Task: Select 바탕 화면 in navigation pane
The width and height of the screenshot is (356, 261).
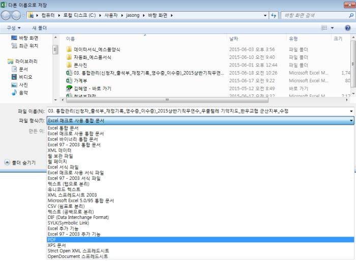Action: coord(28,38)
